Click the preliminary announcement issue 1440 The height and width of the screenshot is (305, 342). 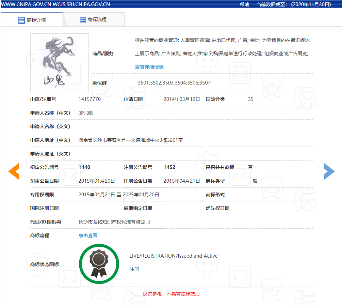84,167
